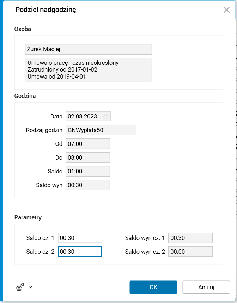The image size is (237, 303).
Task: Click the Anuluj button
Action: pos(206,287)
